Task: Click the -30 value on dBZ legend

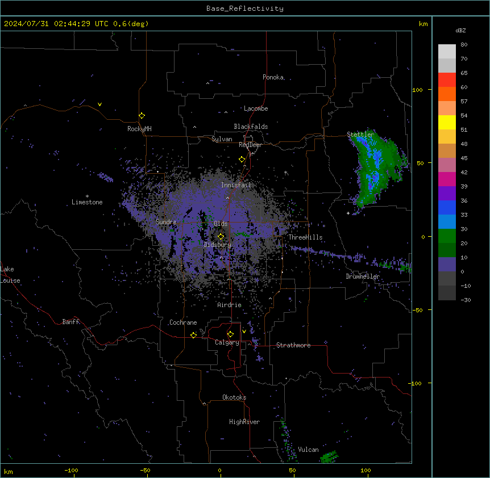Action: [466, 300]
